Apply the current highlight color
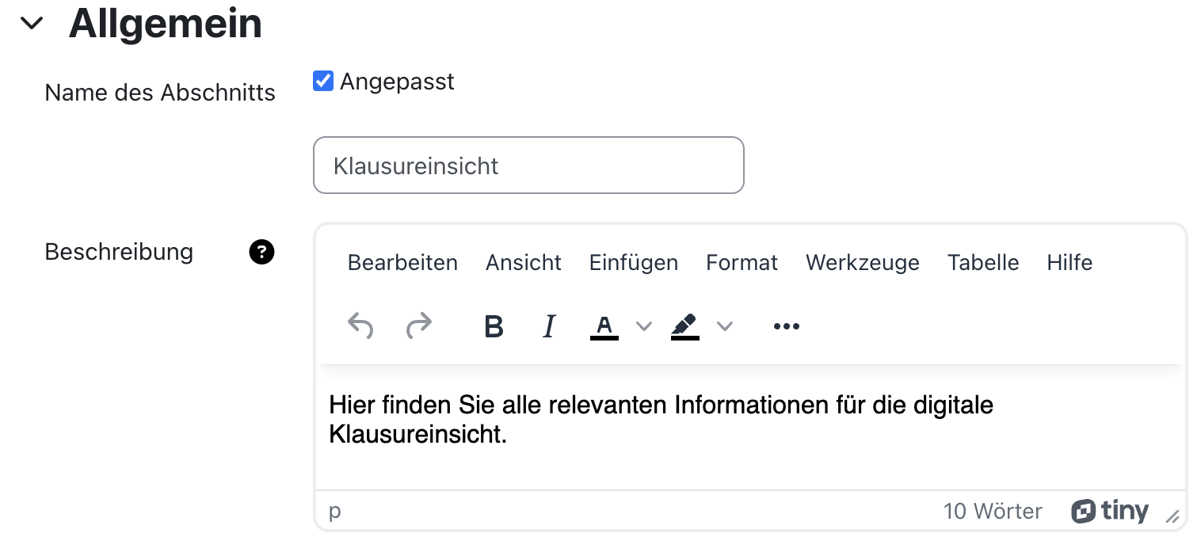 (684, 325)
